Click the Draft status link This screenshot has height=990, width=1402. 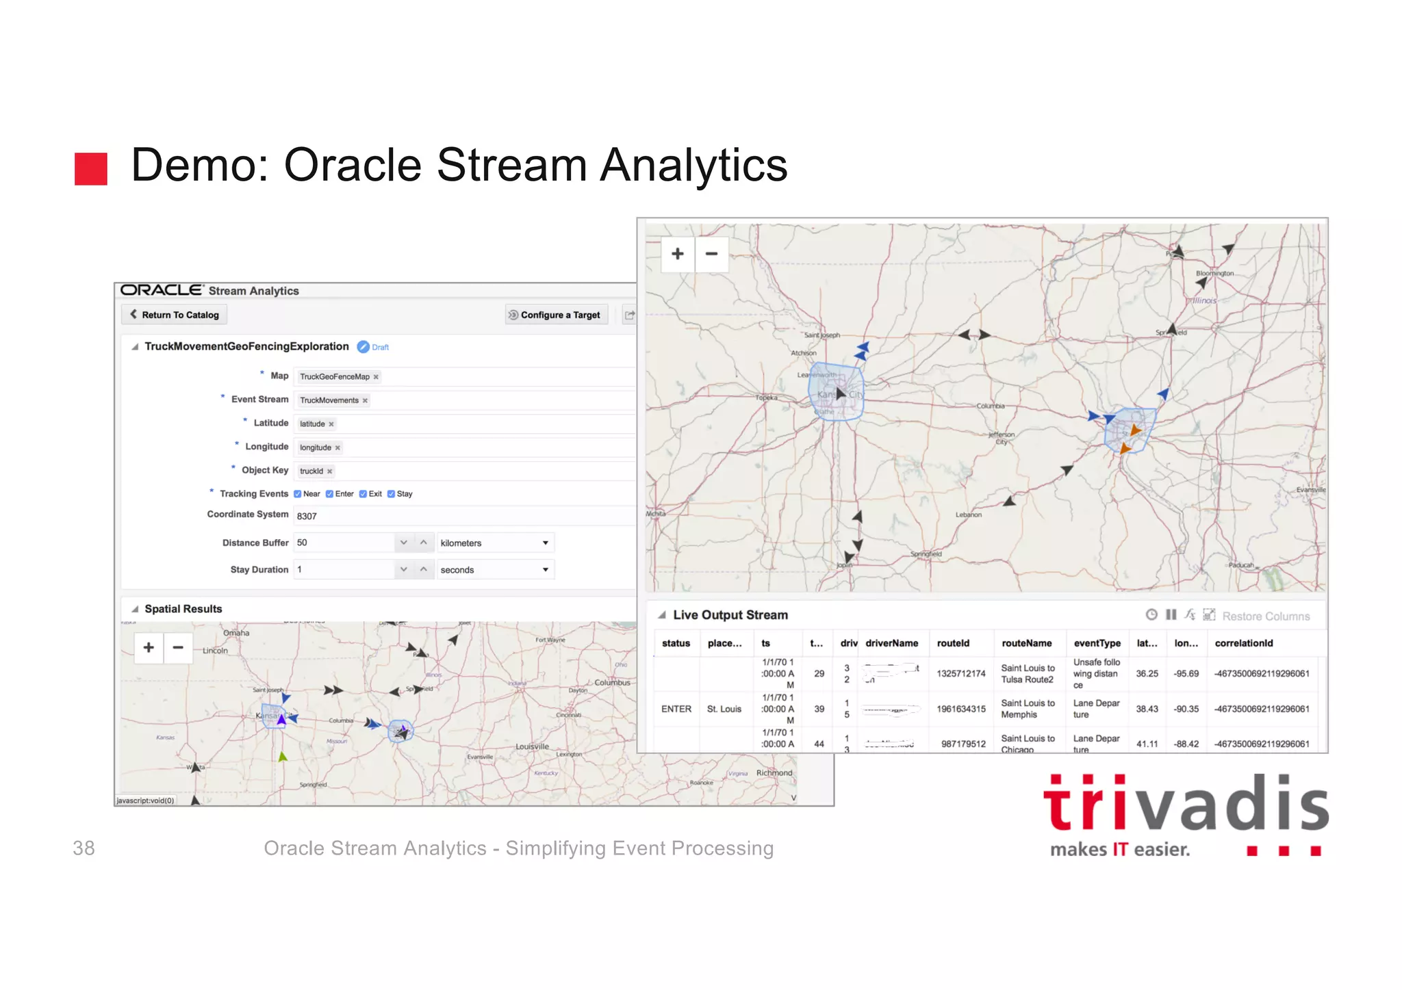[x=380, y=348]
